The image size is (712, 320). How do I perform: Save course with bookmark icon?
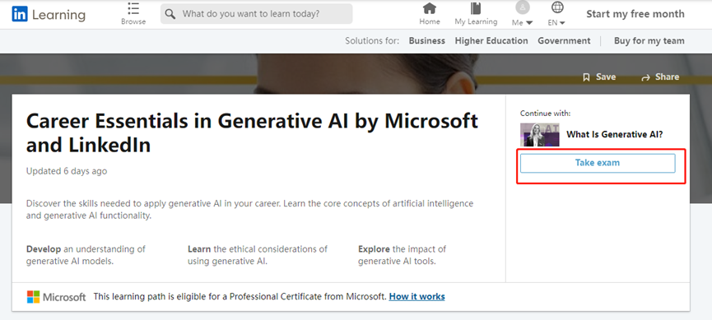[586, 77]
